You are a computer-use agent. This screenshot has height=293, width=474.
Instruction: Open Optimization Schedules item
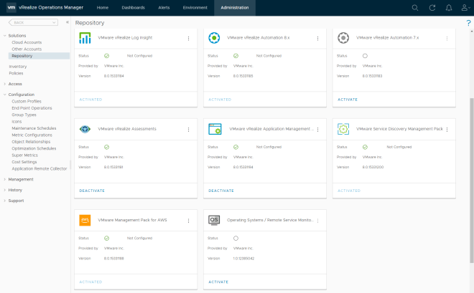[x=34, y=148]
